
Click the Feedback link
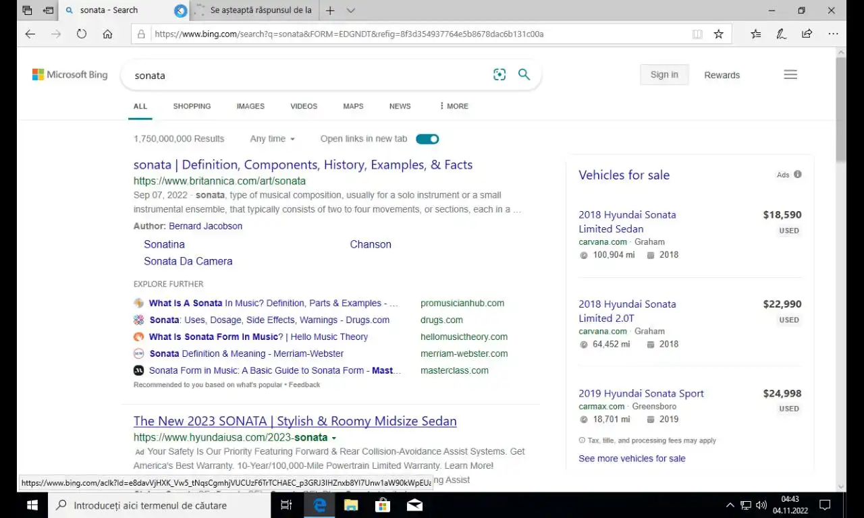(x=304, y=384)
